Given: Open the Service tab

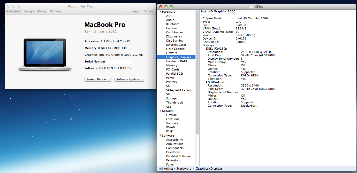Looking at the screenshot, I should 149,11.
